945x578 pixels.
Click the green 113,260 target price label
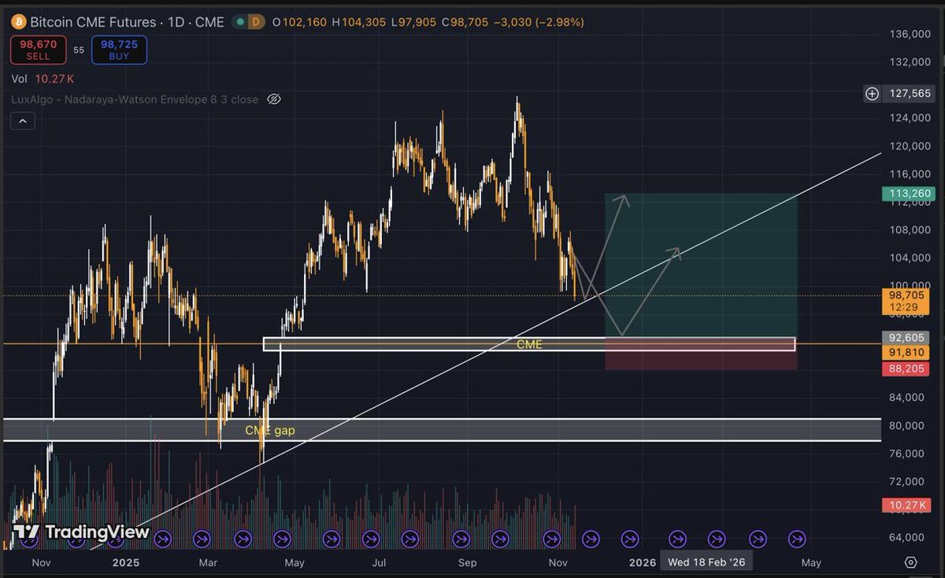pyautogui.click(x=907, y=193)
